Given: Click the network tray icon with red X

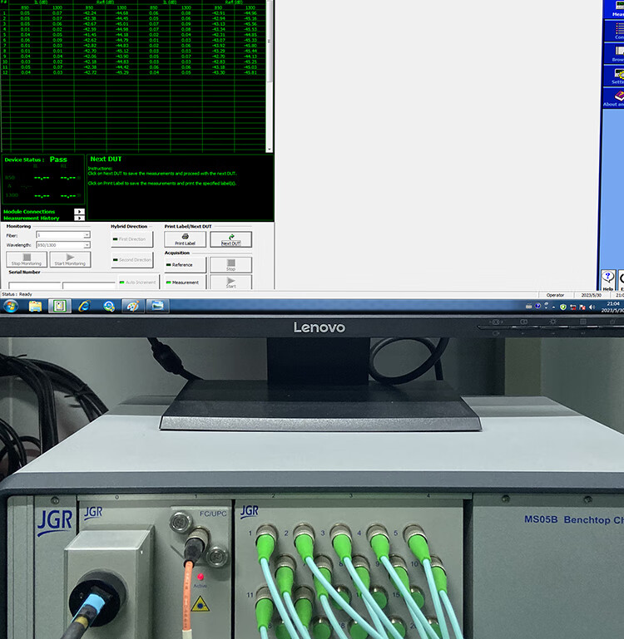Looking at the screenshot, I should [x=572, y=307].
